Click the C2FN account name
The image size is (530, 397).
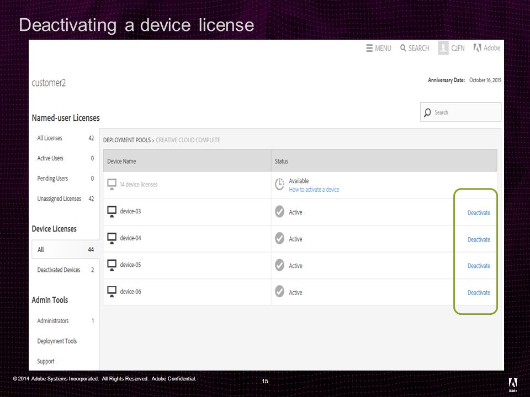point(458,49)
